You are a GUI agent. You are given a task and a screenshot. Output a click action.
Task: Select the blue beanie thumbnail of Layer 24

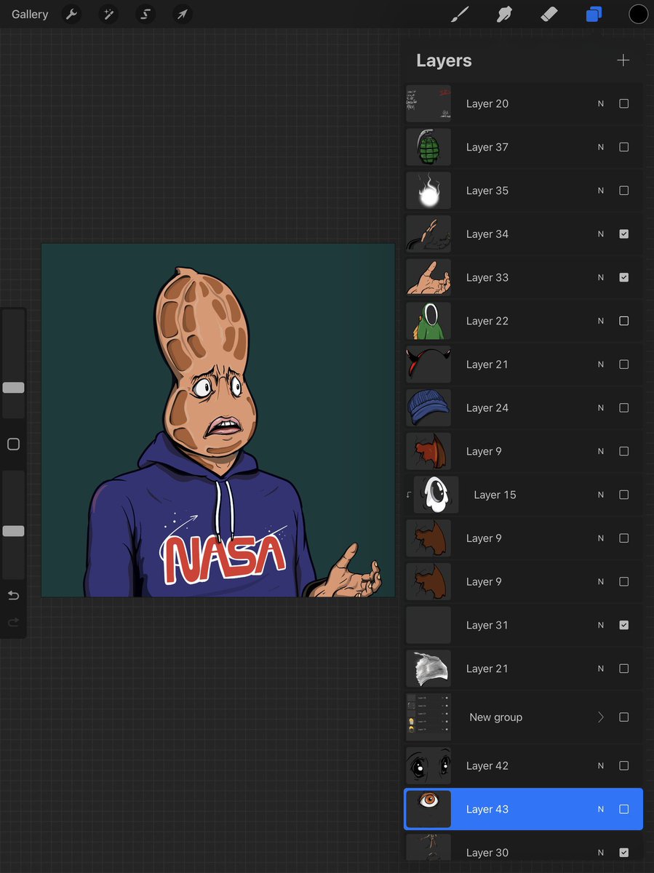pyautogui.click(x=428, y=408)
